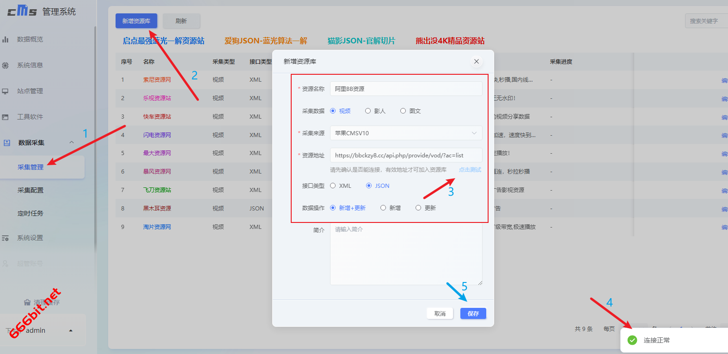Click the 站点管理 monitor icon
Screen dimensions: 728x354
[6, 91]
